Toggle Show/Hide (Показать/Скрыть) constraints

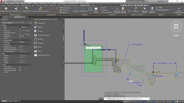coord(65,8)
